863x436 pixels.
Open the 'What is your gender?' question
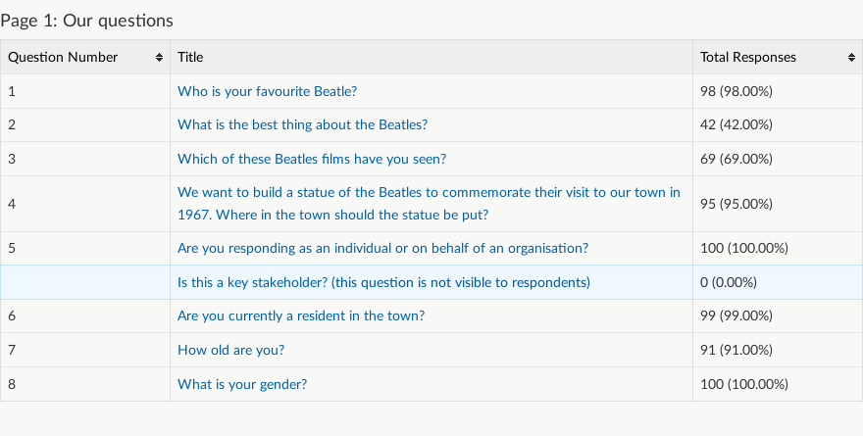pyautogui.click(x=242, y=384)
